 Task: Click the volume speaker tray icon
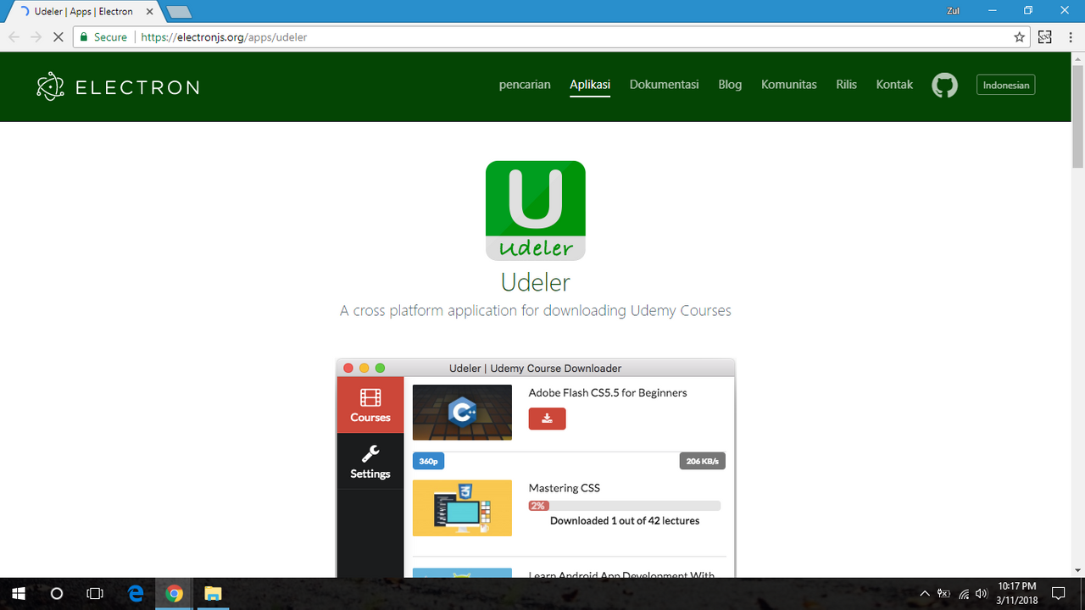tap(982, 593)
